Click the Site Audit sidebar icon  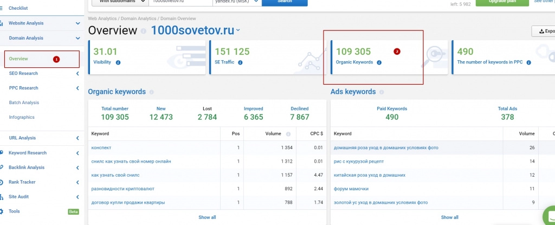coord(2,197)
